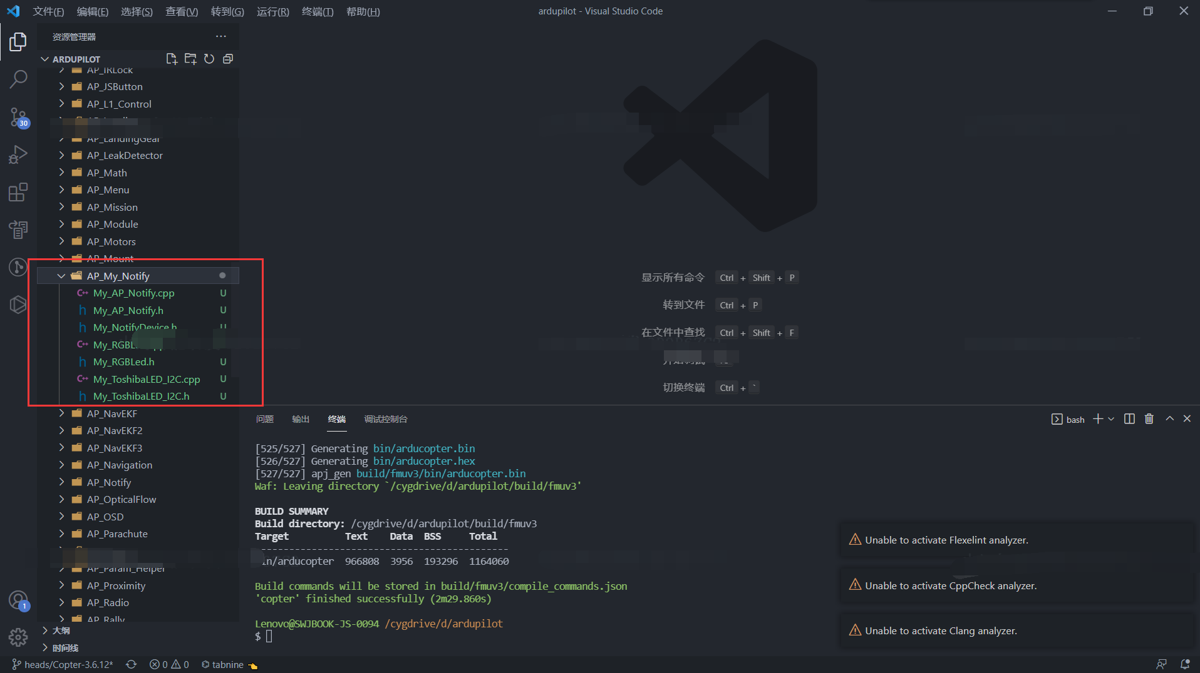The height and width of the screenshot is (673, 1200).
Task: Open the 终端(T) menu
Action: pyautogui.click(x=318, y=11)
